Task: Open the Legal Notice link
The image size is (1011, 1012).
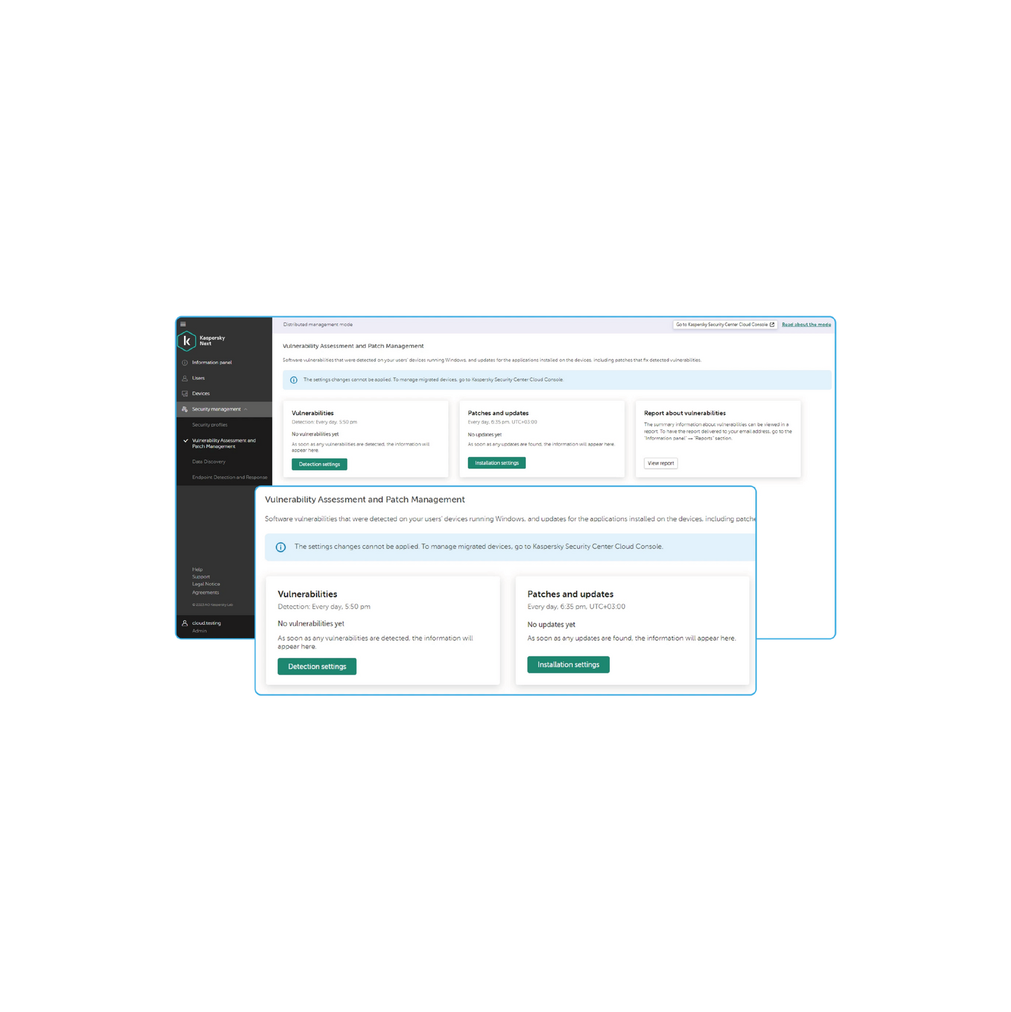Action: point(206,585)
